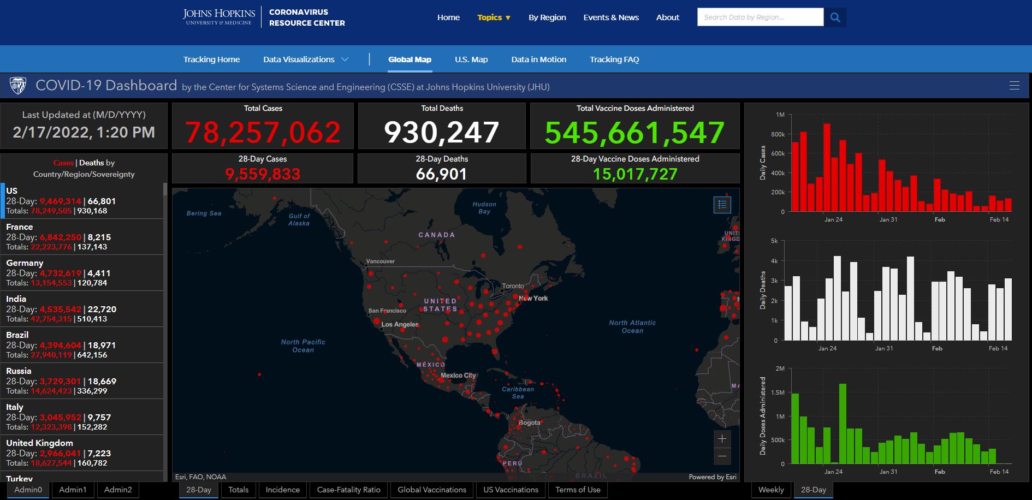This screenshot has height=500, width=1032.
Task: Click the Last Updated 2/17/2022 timestamp
Action: tap(84, 133)
